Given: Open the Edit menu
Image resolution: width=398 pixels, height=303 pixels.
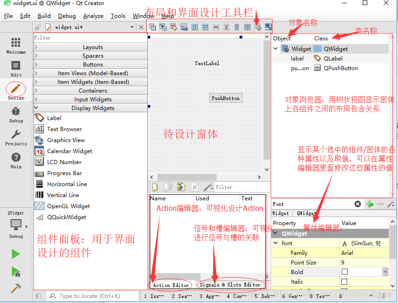Looking at the screenshot, I should [x=25, y=16].
